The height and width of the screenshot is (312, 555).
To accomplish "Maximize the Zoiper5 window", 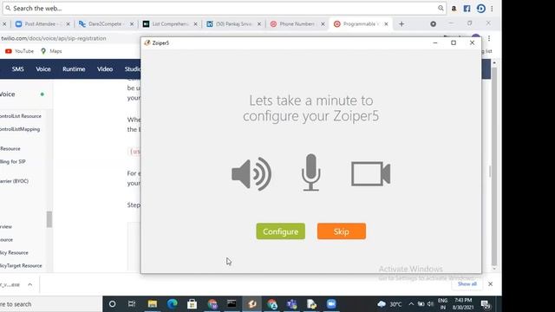I will (x=454, y=42).
